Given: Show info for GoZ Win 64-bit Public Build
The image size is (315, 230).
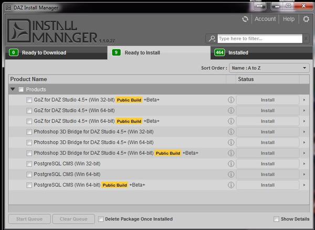Looking at the screenshot, I should point(231,121).
